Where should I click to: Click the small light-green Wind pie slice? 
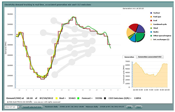[130, 37]
